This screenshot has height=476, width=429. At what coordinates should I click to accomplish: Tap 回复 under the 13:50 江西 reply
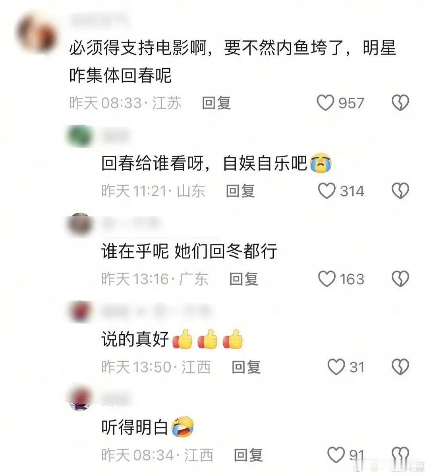coord(246,367)
